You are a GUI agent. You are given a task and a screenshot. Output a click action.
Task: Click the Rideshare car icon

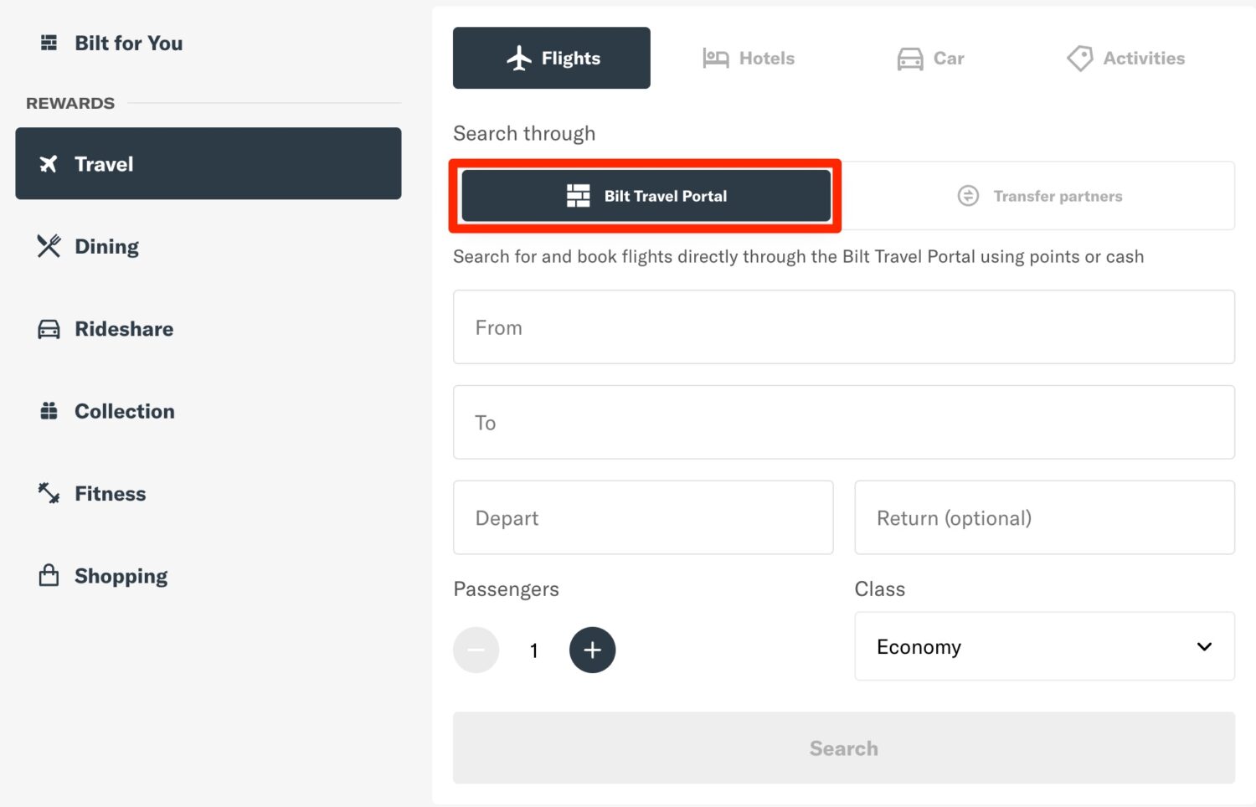pyautogui.click(x=48, y=328)
